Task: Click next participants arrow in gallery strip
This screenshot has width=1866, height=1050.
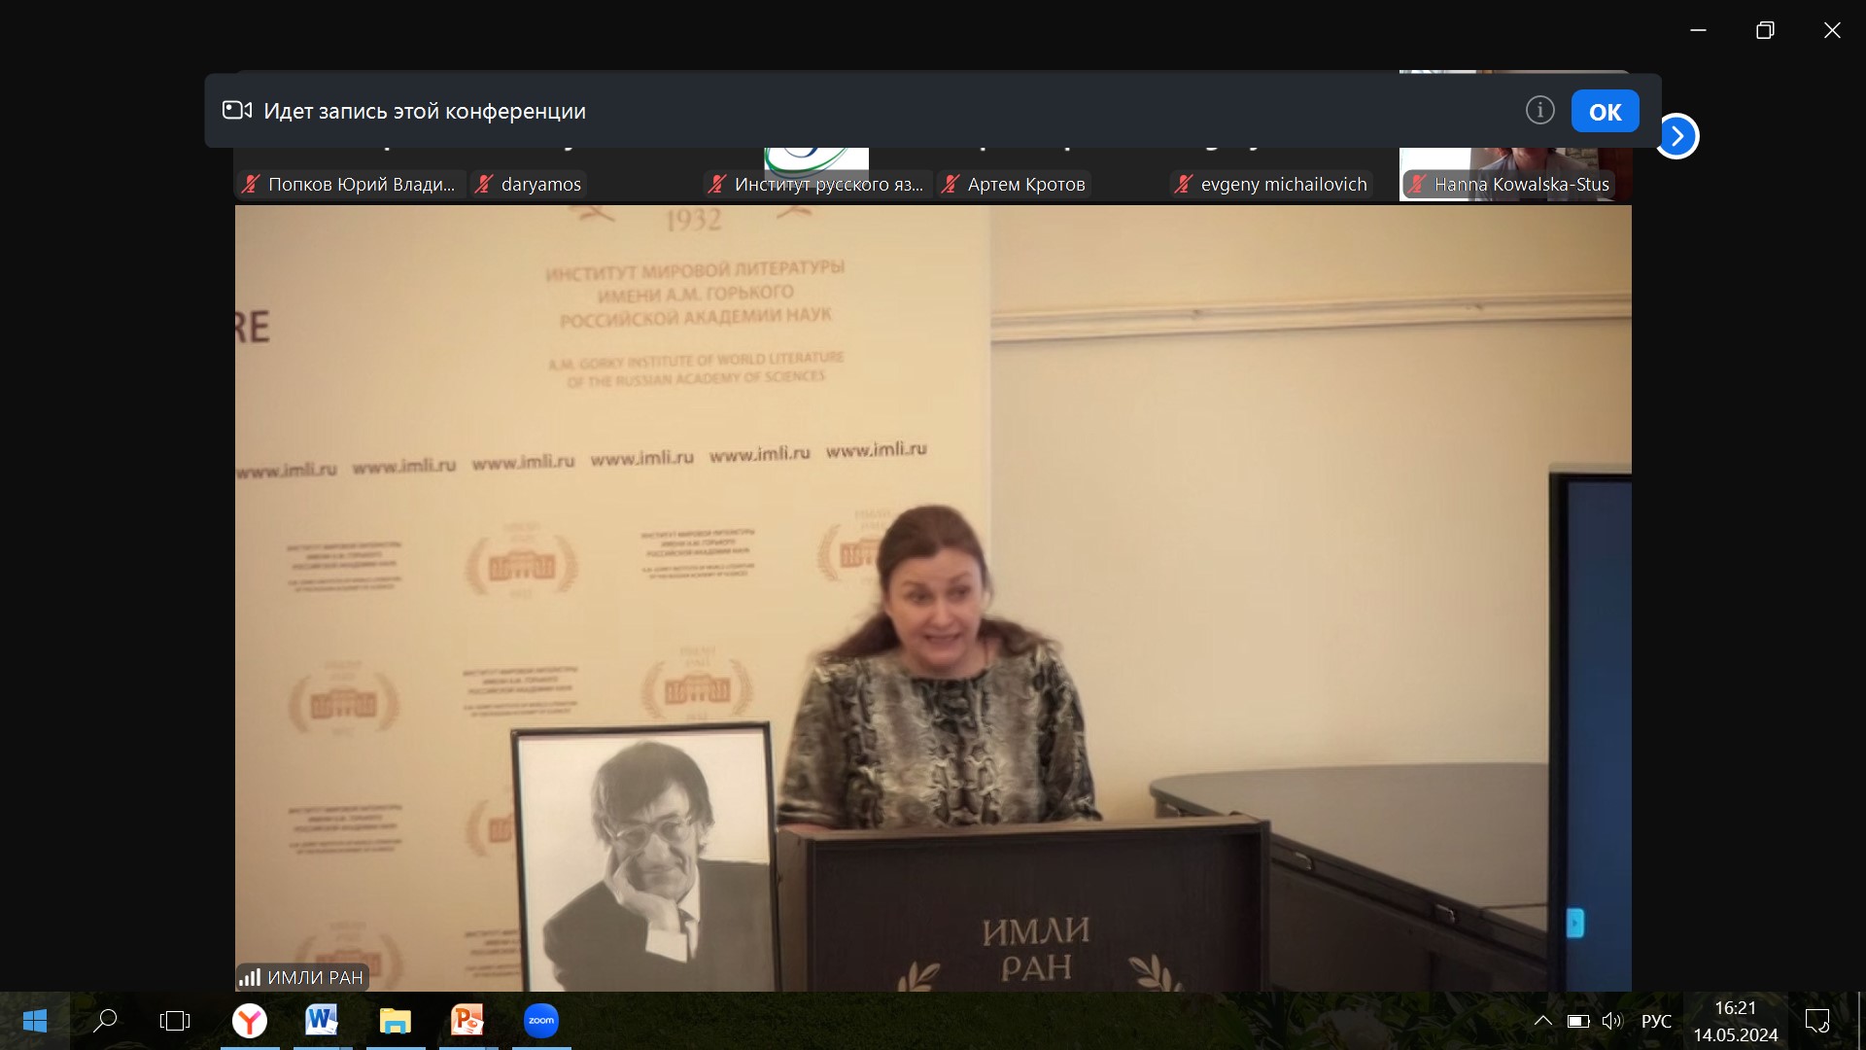Action: pos(1677,136)
